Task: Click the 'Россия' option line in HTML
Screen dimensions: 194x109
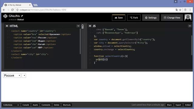Action: coord(35,38)
